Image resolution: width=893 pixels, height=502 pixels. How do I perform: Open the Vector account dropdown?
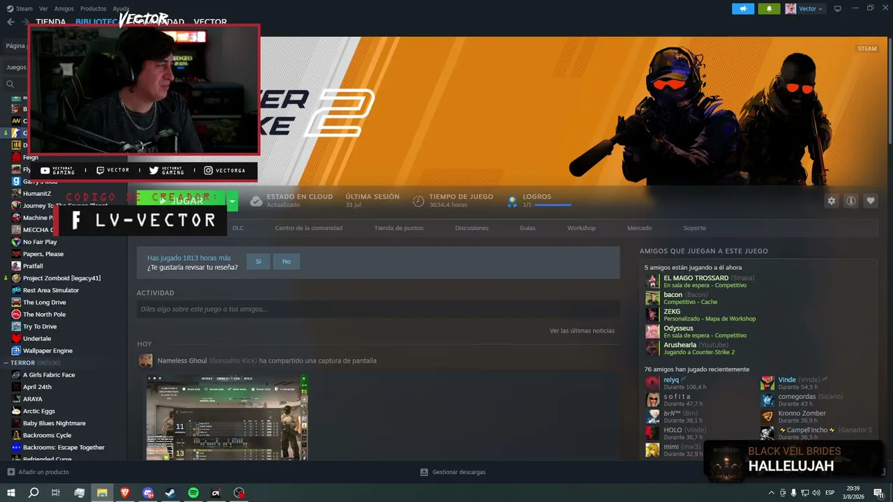[x=804, y=8]
